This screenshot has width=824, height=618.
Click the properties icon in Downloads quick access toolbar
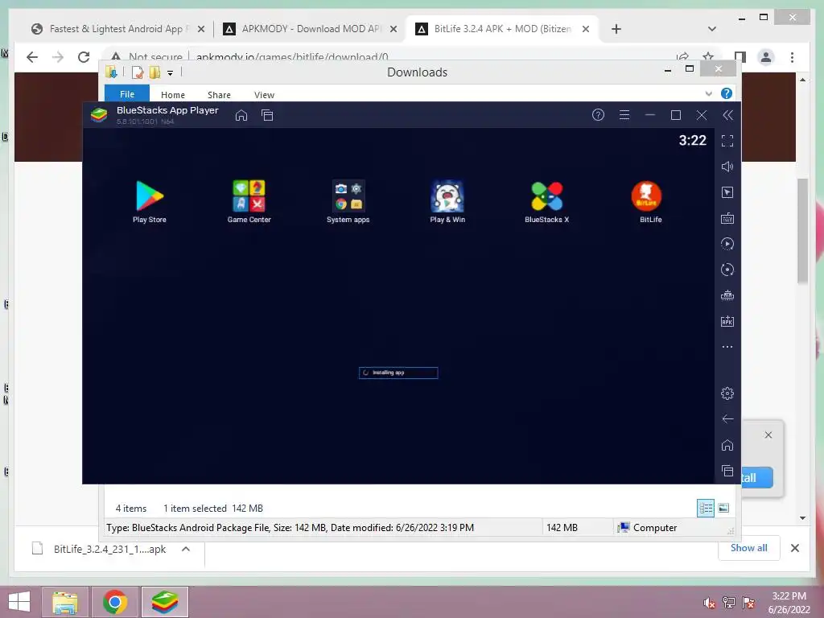(138, 72)
